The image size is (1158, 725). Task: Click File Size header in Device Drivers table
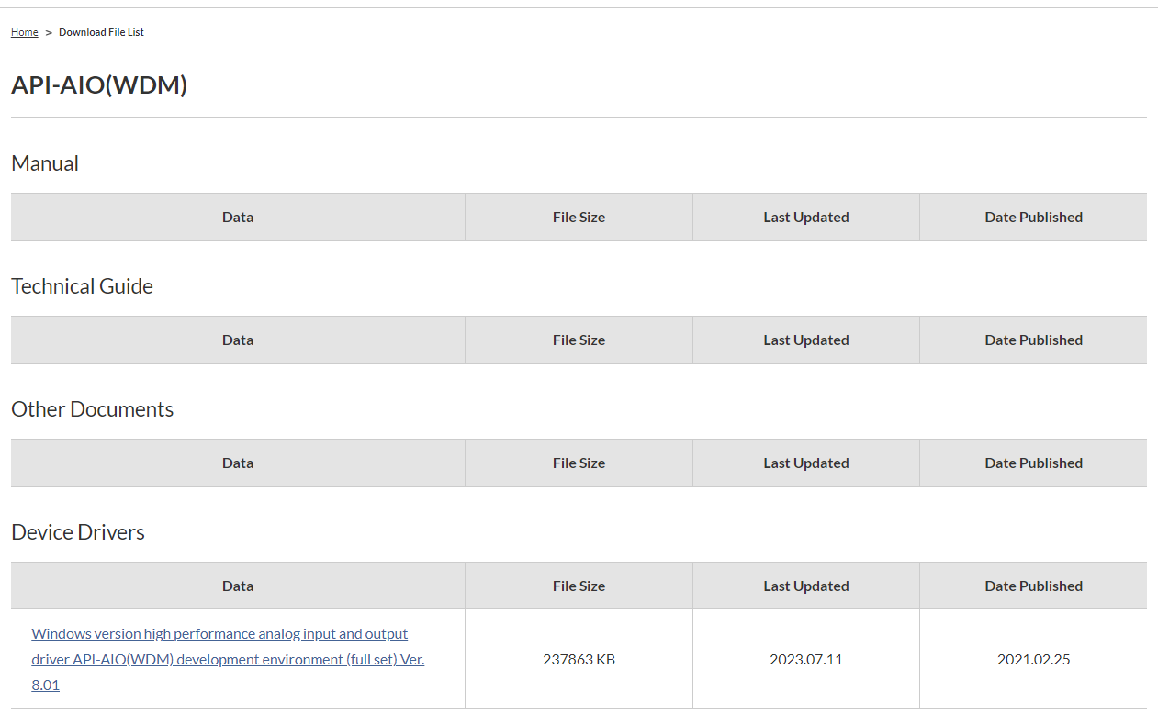[x=579, y=586]
